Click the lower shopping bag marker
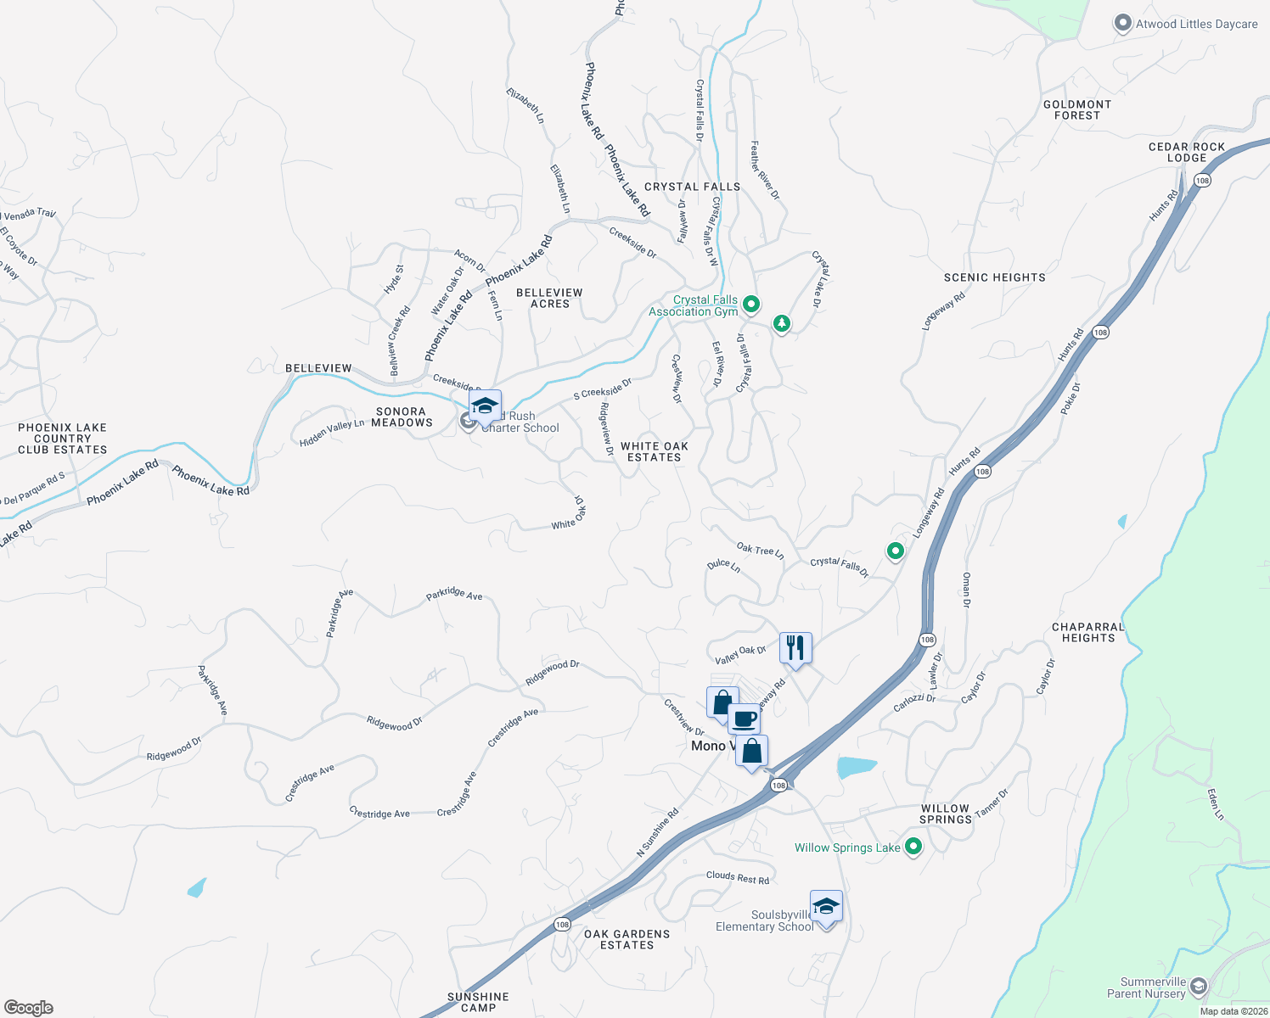 click(752, 753)
